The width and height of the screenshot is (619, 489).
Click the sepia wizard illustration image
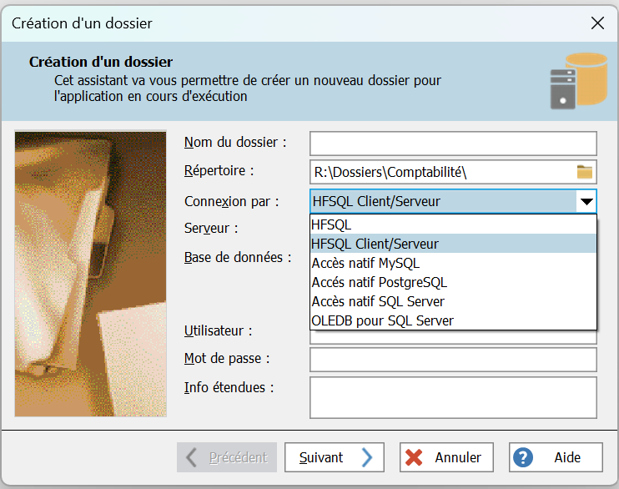pos(91,273)
